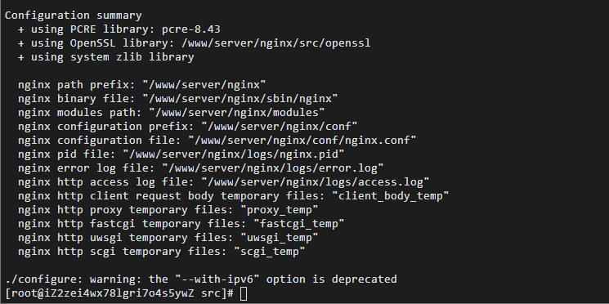The width and height of the screenshot is (609, 304).
Task: Click the "client_body_temp" quoted value
Action: [x=391, y=196]
